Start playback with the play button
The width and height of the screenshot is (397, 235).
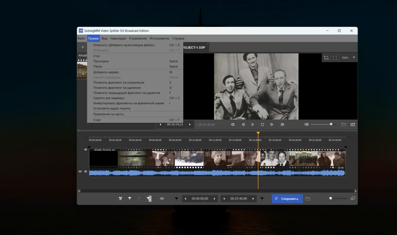click(x=252, y=124)
